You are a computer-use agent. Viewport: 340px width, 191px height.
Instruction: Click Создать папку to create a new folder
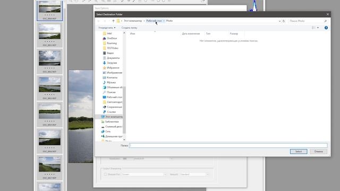point(129,28)
